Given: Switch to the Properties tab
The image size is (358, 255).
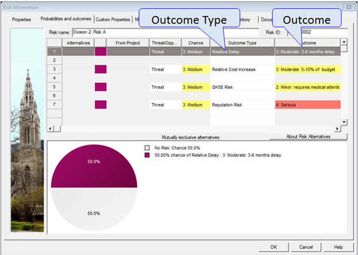Looking at the screenshot, I should pos(21,19).
